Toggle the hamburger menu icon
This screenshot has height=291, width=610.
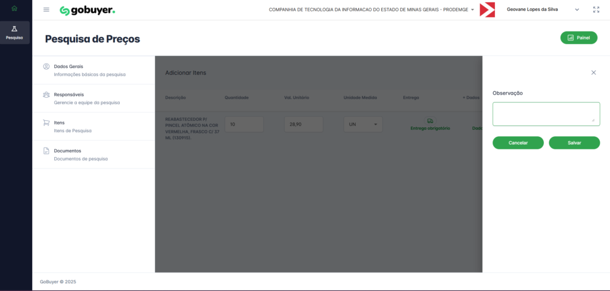point(46,10)
